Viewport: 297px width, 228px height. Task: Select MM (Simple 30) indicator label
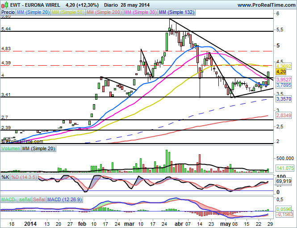click(x=140, y=13)
